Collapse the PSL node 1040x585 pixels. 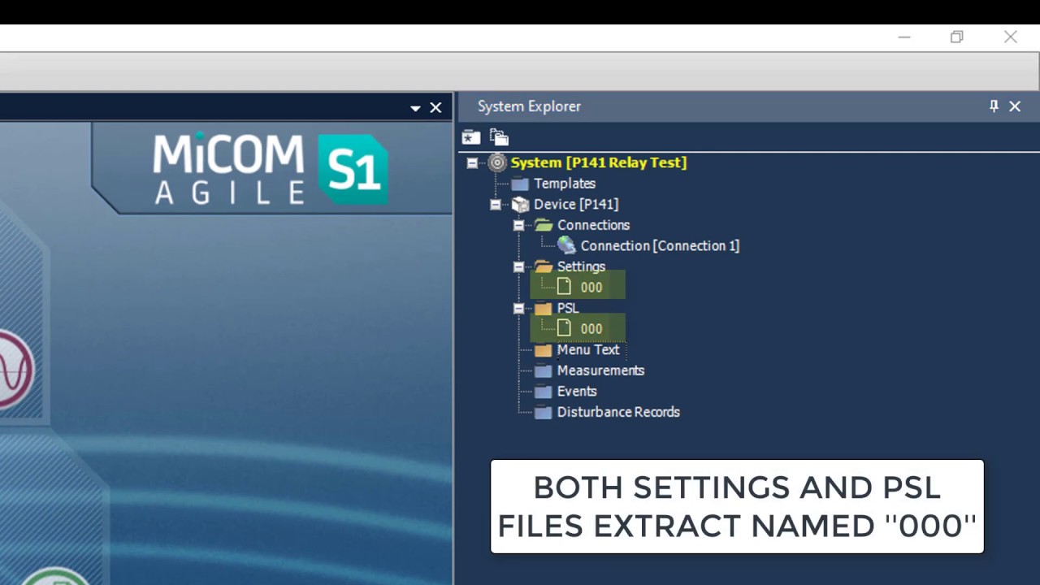(518, 309)
